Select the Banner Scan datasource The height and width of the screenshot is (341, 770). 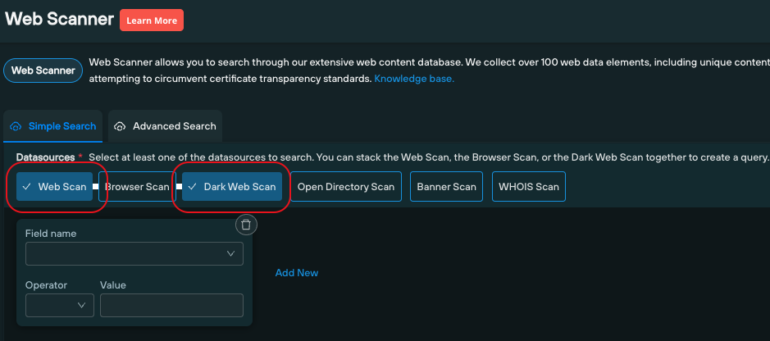point(446,187)
